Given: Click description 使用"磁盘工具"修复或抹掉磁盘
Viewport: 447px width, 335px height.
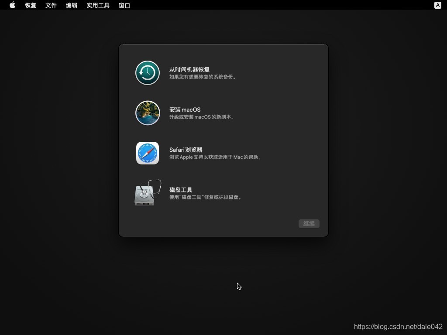Looking at the screenshot, I should [x=205, y=198].
